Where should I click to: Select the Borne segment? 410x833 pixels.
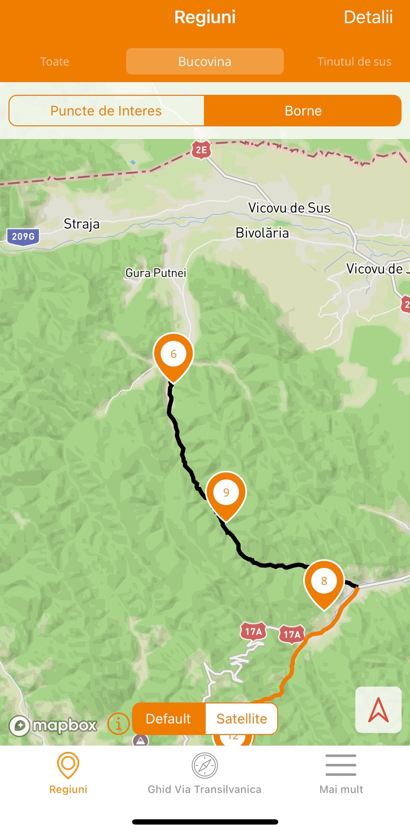(x=303, y=111)
